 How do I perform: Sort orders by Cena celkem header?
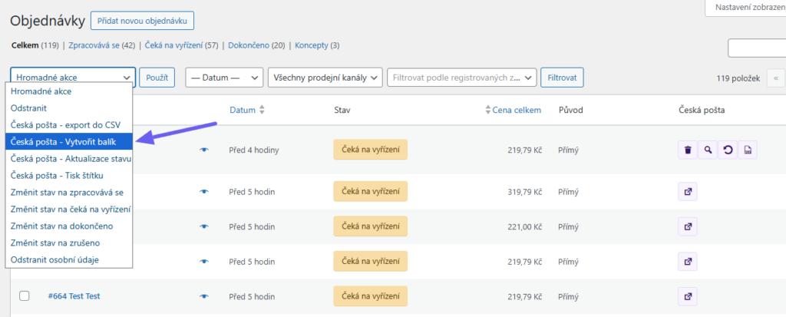tap(517, 110)
